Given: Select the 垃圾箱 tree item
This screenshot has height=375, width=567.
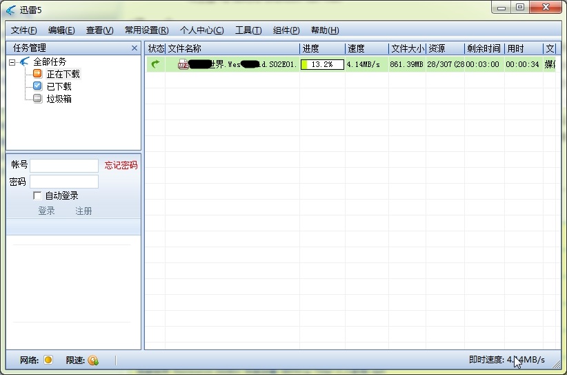Looking at the screenshot, I should point(59,99).
